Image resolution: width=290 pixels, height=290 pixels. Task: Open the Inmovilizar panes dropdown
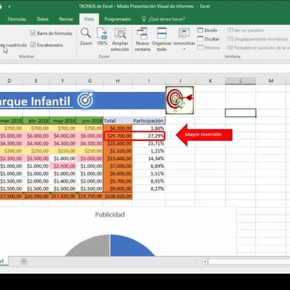pyautogui.click(x=184, y=39)
